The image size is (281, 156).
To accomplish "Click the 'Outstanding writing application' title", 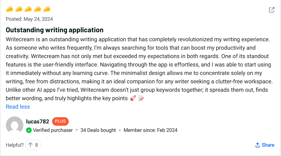I will [55, 30].
